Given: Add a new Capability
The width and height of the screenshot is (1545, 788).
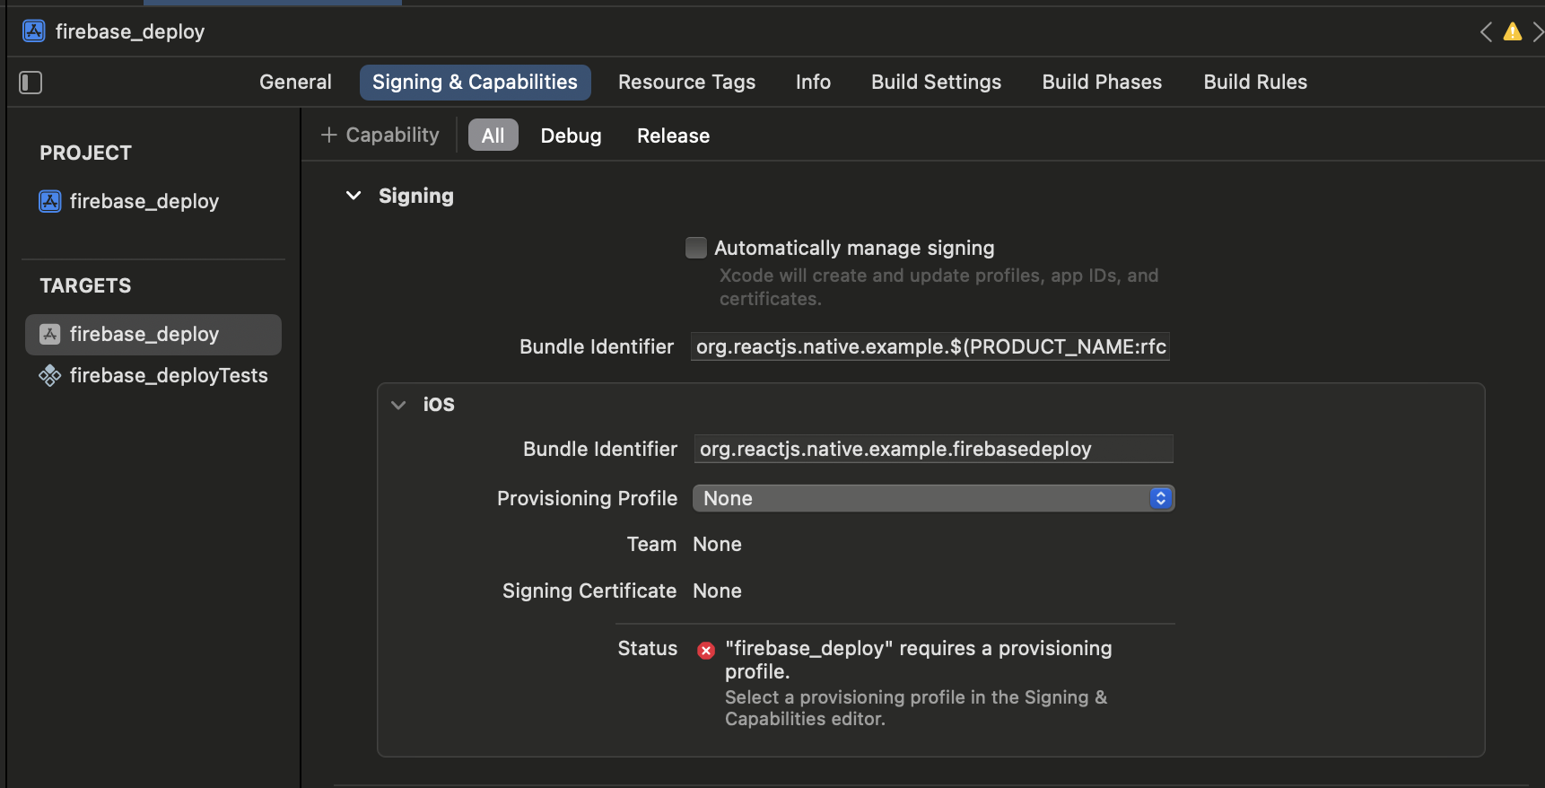Looking at the screenshot, I should [x=380, y=135].
